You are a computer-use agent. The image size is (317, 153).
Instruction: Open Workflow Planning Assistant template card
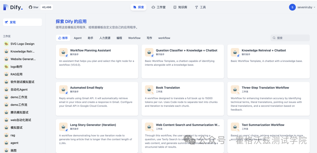point(97,62)
